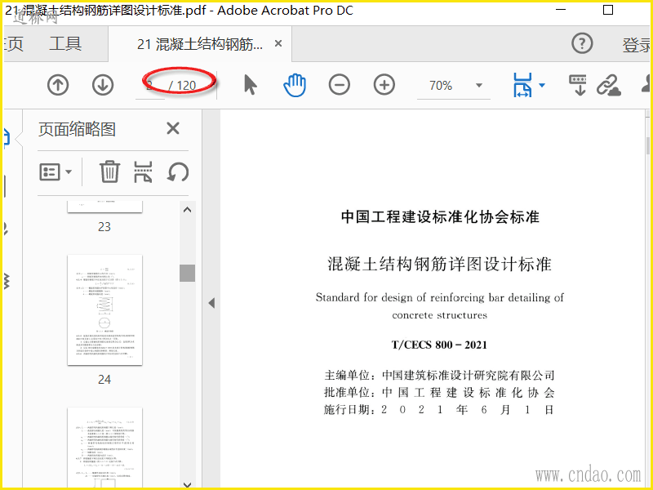Click the heading 混凝土结构钢筋详图设计标准
Screen dimensions: 653x490
tap(439, 264)
